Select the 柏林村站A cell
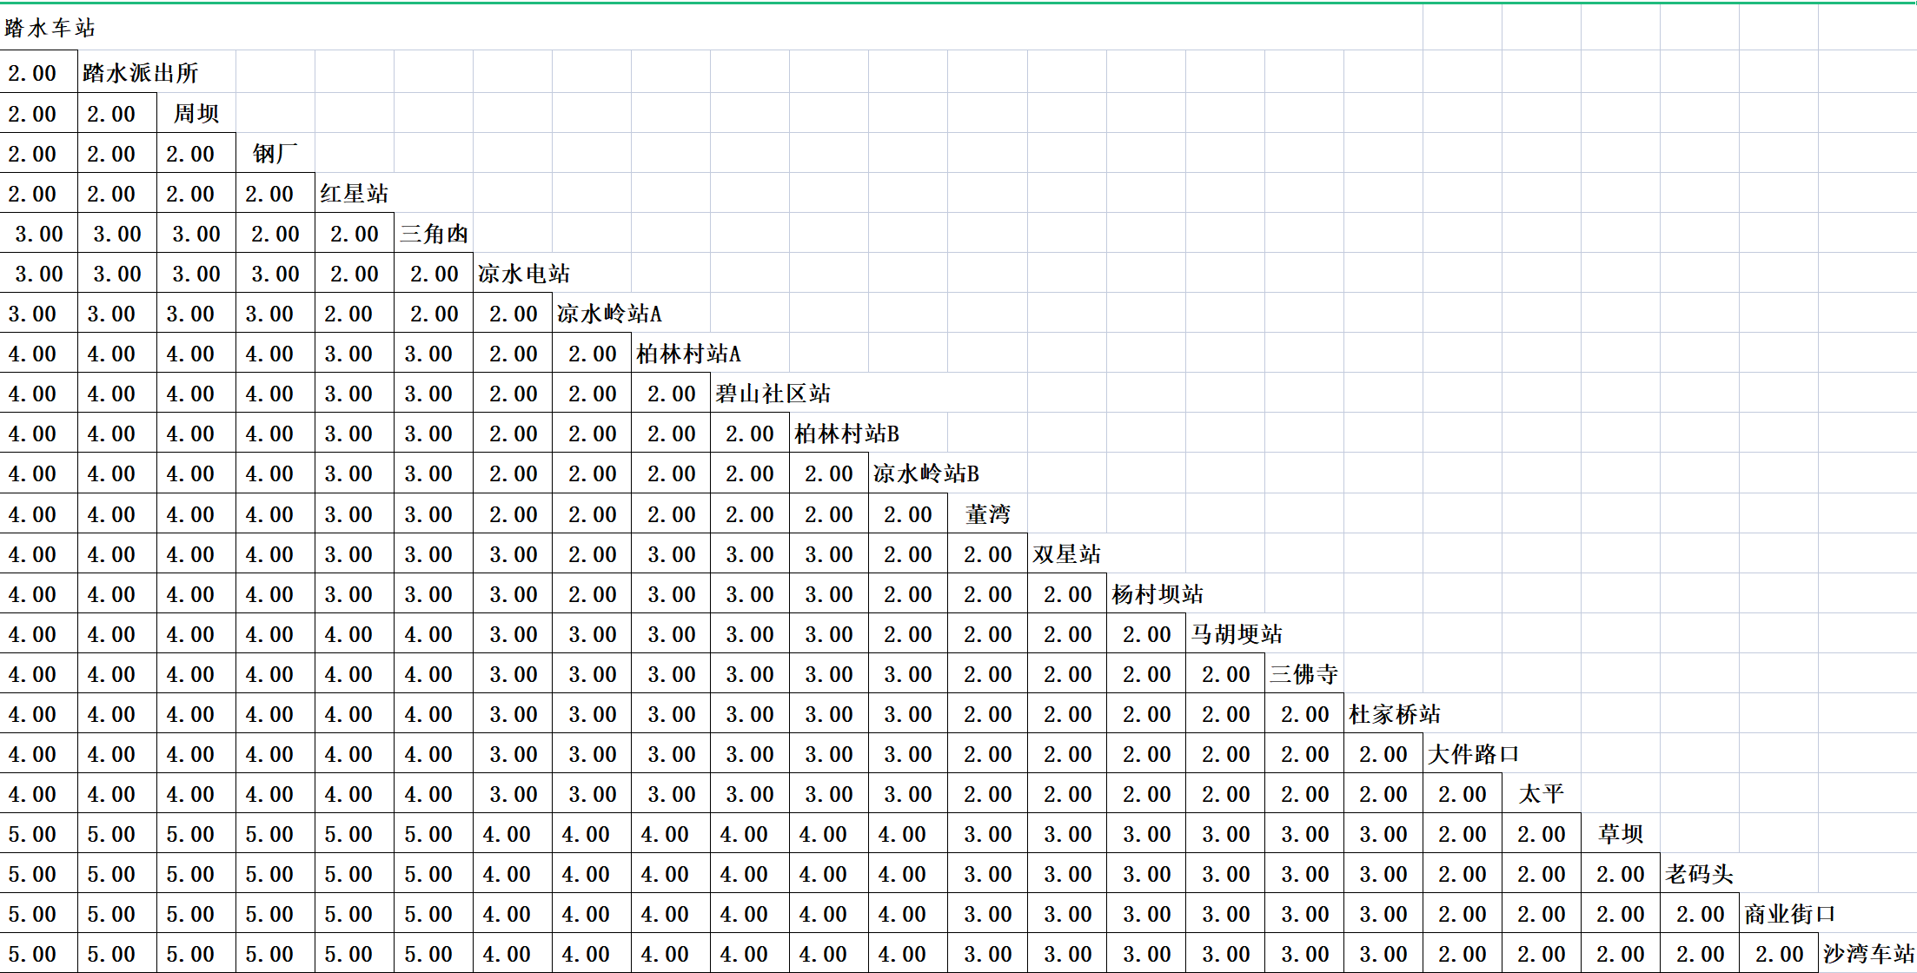Image resolution: width=1917 pixels, height=973 pixels. pos(688,353)
